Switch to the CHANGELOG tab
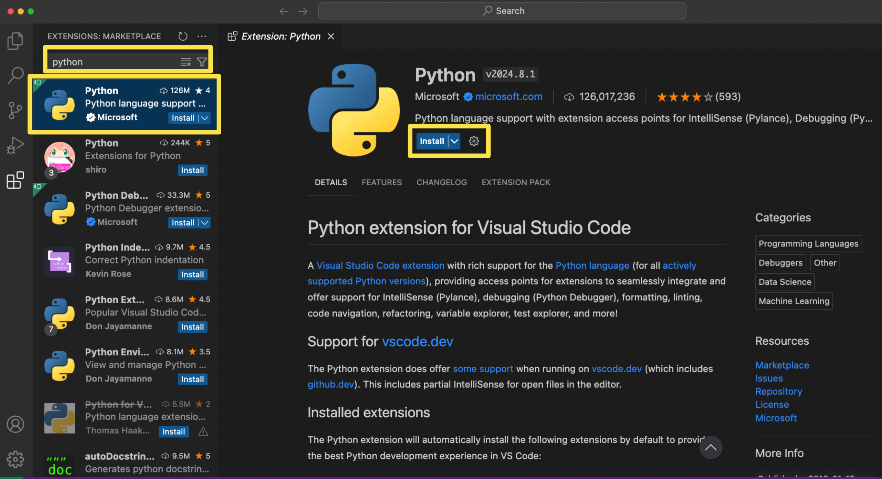Image resolution: width=882 pixels, height=479 pixels. 442,182
